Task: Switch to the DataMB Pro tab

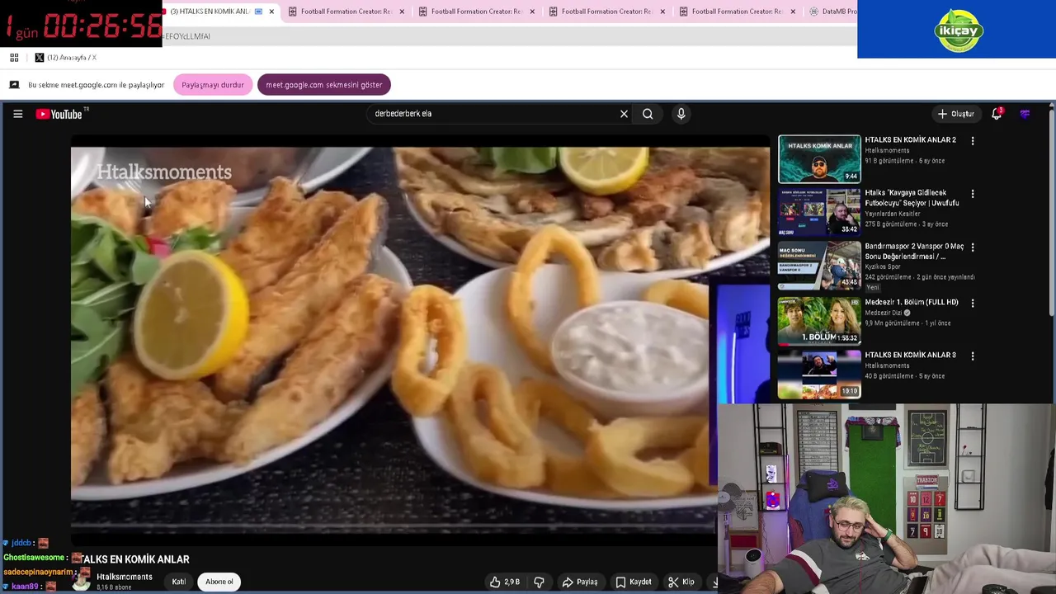Action: (x=833, y=12)
